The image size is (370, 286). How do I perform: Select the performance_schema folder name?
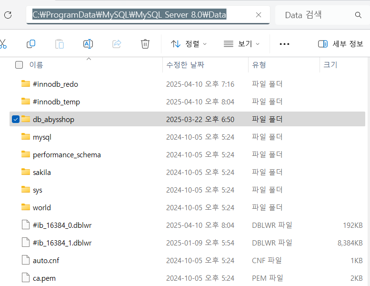pos(67,155)
